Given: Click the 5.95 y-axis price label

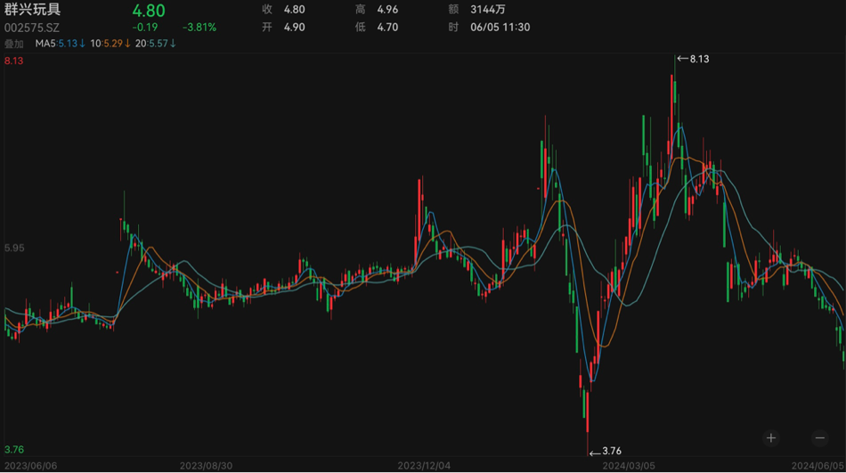Looking at the screenshot, I should pyautogui.click(x=14, y=249).
